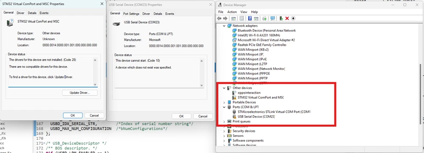Click the Software components category icon
Image resolution: width=424 pixels, height=153 pixels.
pyautogui.click(x=229, y=141)
